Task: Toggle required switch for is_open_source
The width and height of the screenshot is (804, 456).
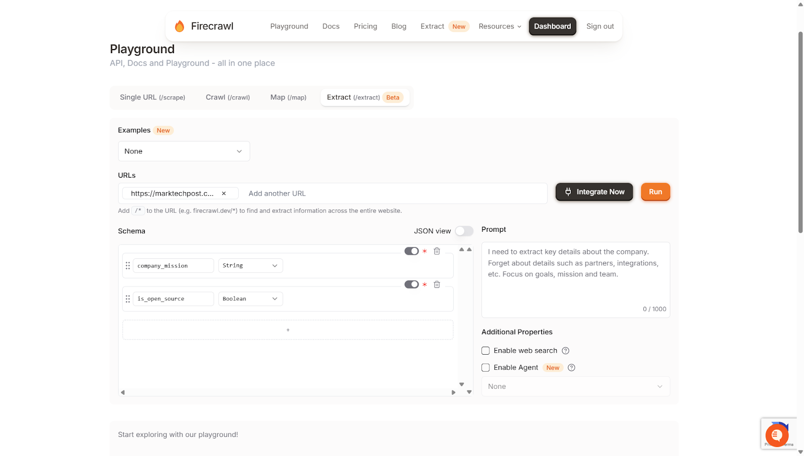Action: (412, 284)
